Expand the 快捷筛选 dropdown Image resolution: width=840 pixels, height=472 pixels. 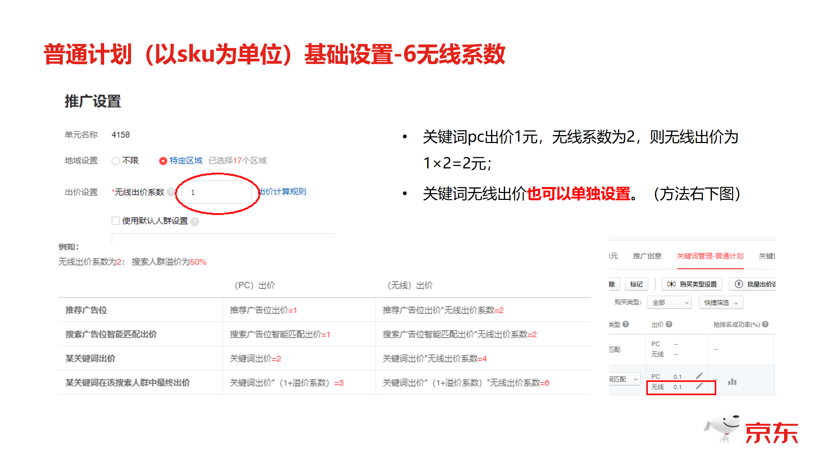pos(721,303)
